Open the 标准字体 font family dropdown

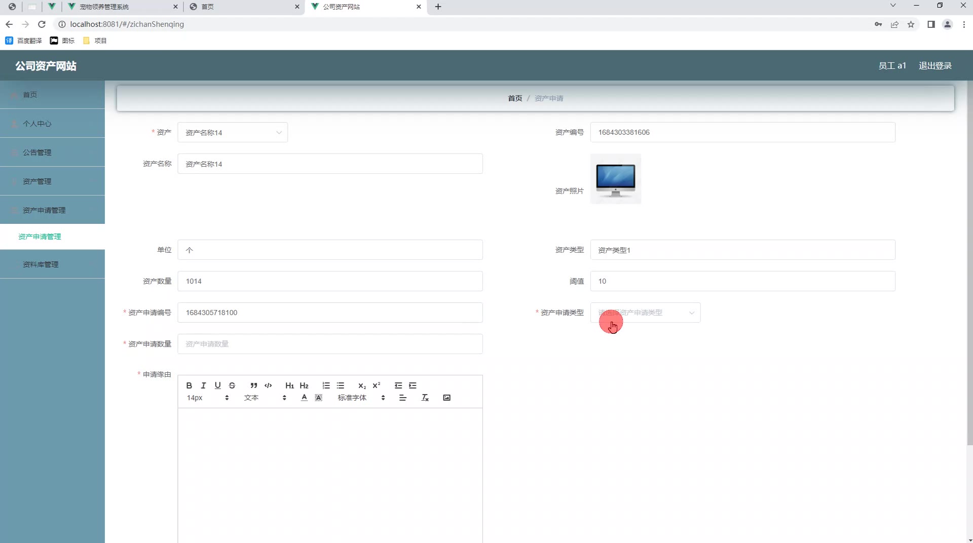click(x=361, y=398)
